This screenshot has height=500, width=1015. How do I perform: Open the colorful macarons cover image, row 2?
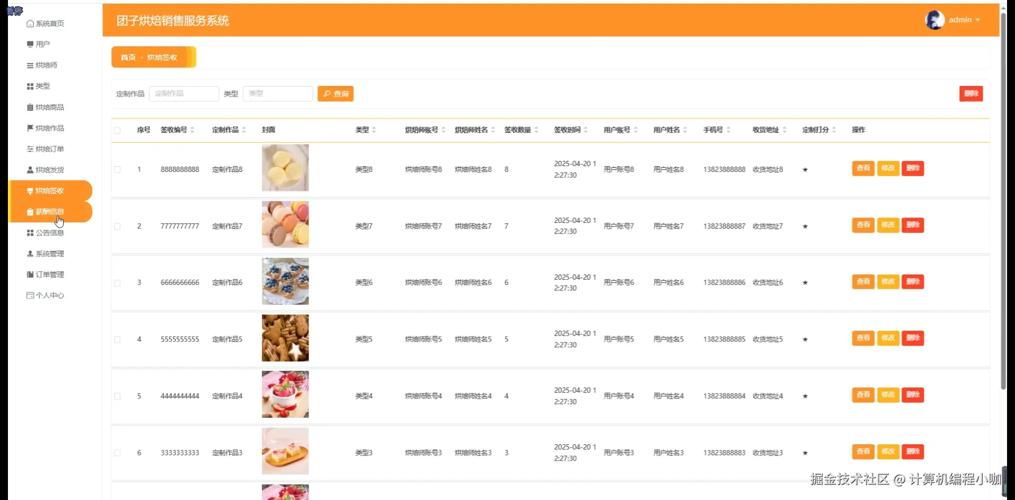click(285, 225)
